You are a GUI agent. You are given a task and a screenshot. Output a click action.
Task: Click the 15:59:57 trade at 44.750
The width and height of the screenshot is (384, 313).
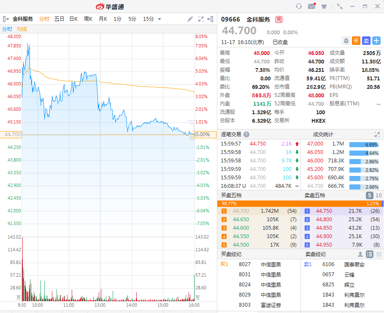pyautogui.click(x=260, y=144)
